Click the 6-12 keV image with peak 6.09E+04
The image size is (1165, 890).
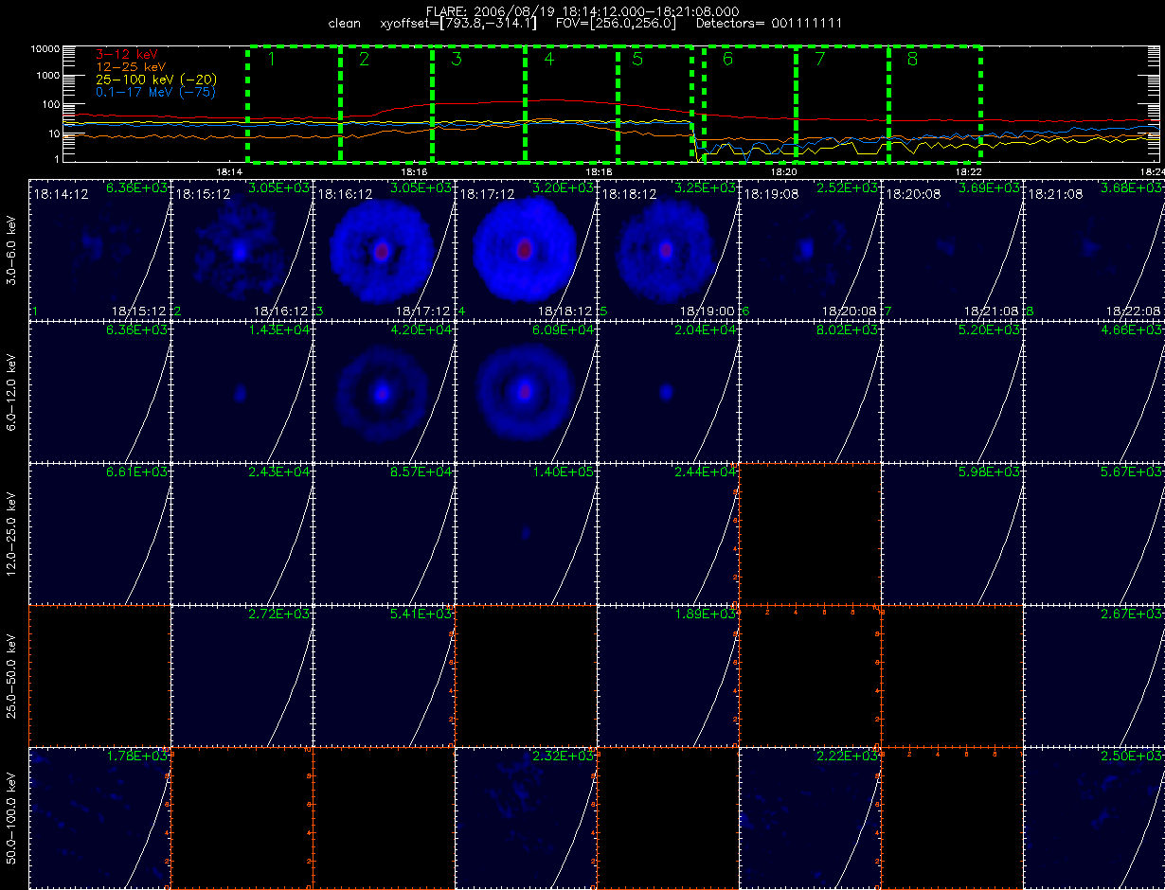(526, 391)
